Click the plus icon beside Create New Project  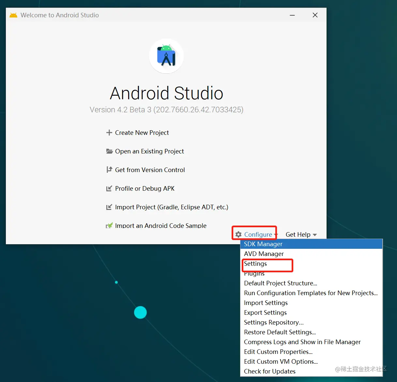coord(109,133)
